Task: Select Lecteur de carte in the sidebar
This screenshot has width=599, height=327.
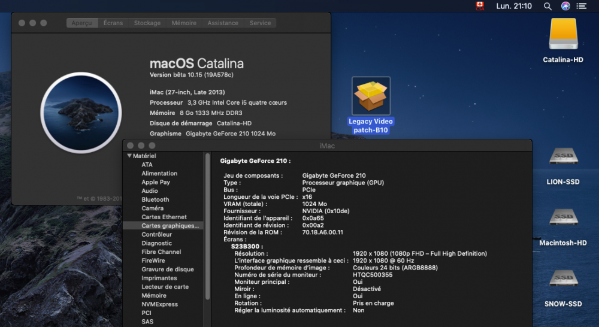Action: coord(165,286)
